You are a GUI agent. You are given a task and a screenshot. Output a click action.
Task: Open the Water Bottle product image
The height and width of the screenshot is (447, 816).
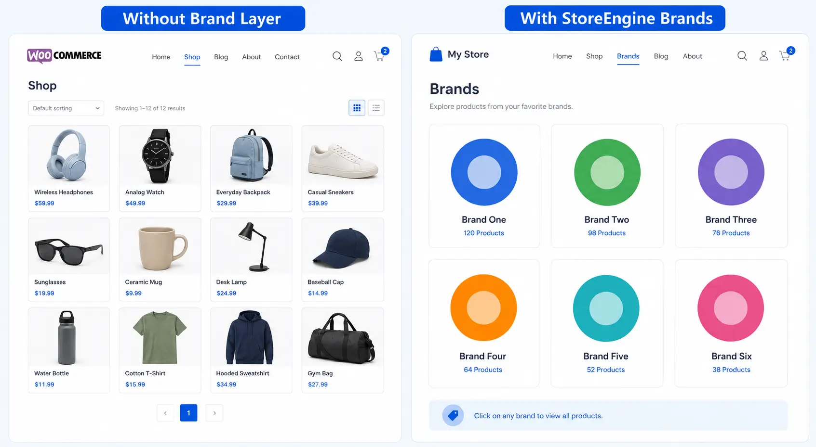[x=69, y=337]
